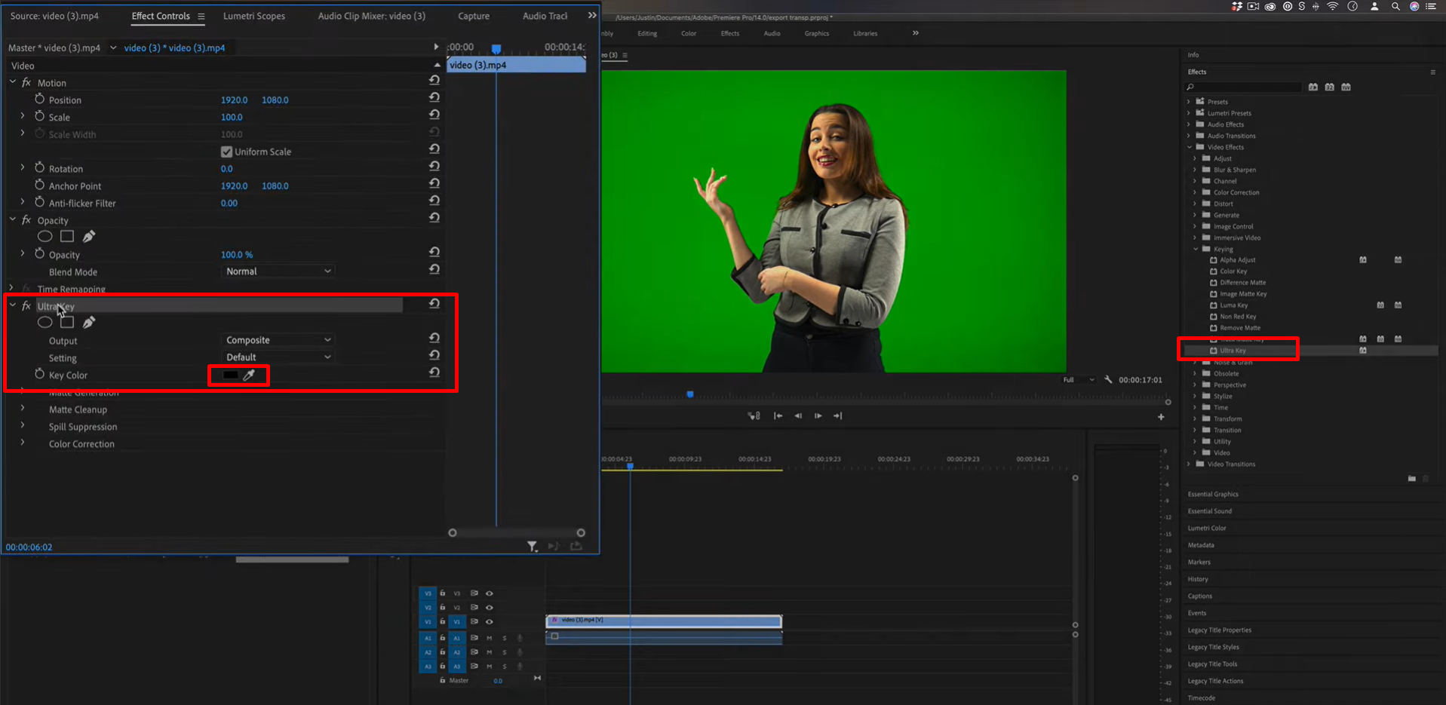Hide the V1 track with its eye toggle

489,621
